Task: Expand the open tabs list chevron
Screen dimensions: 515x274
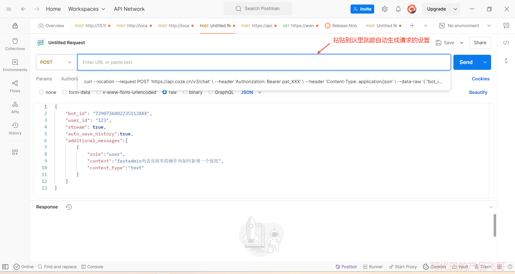Action: click(426, 26)
